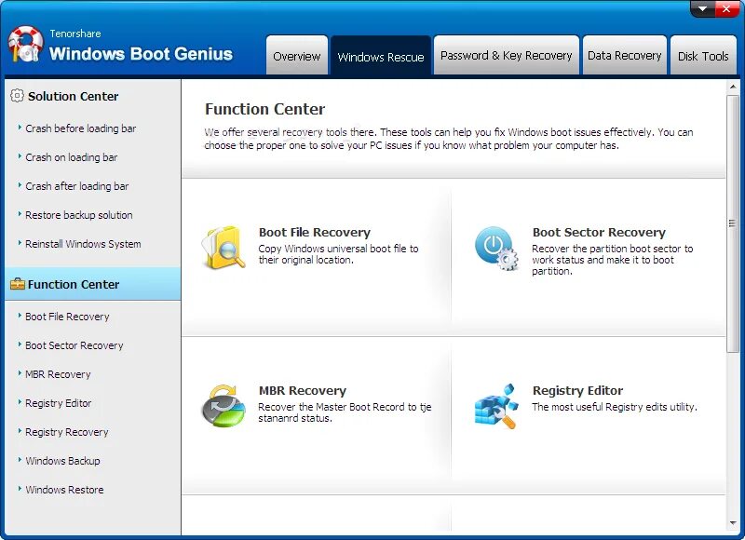Click the Function Center toolbox icon

(x=18, y=284)
